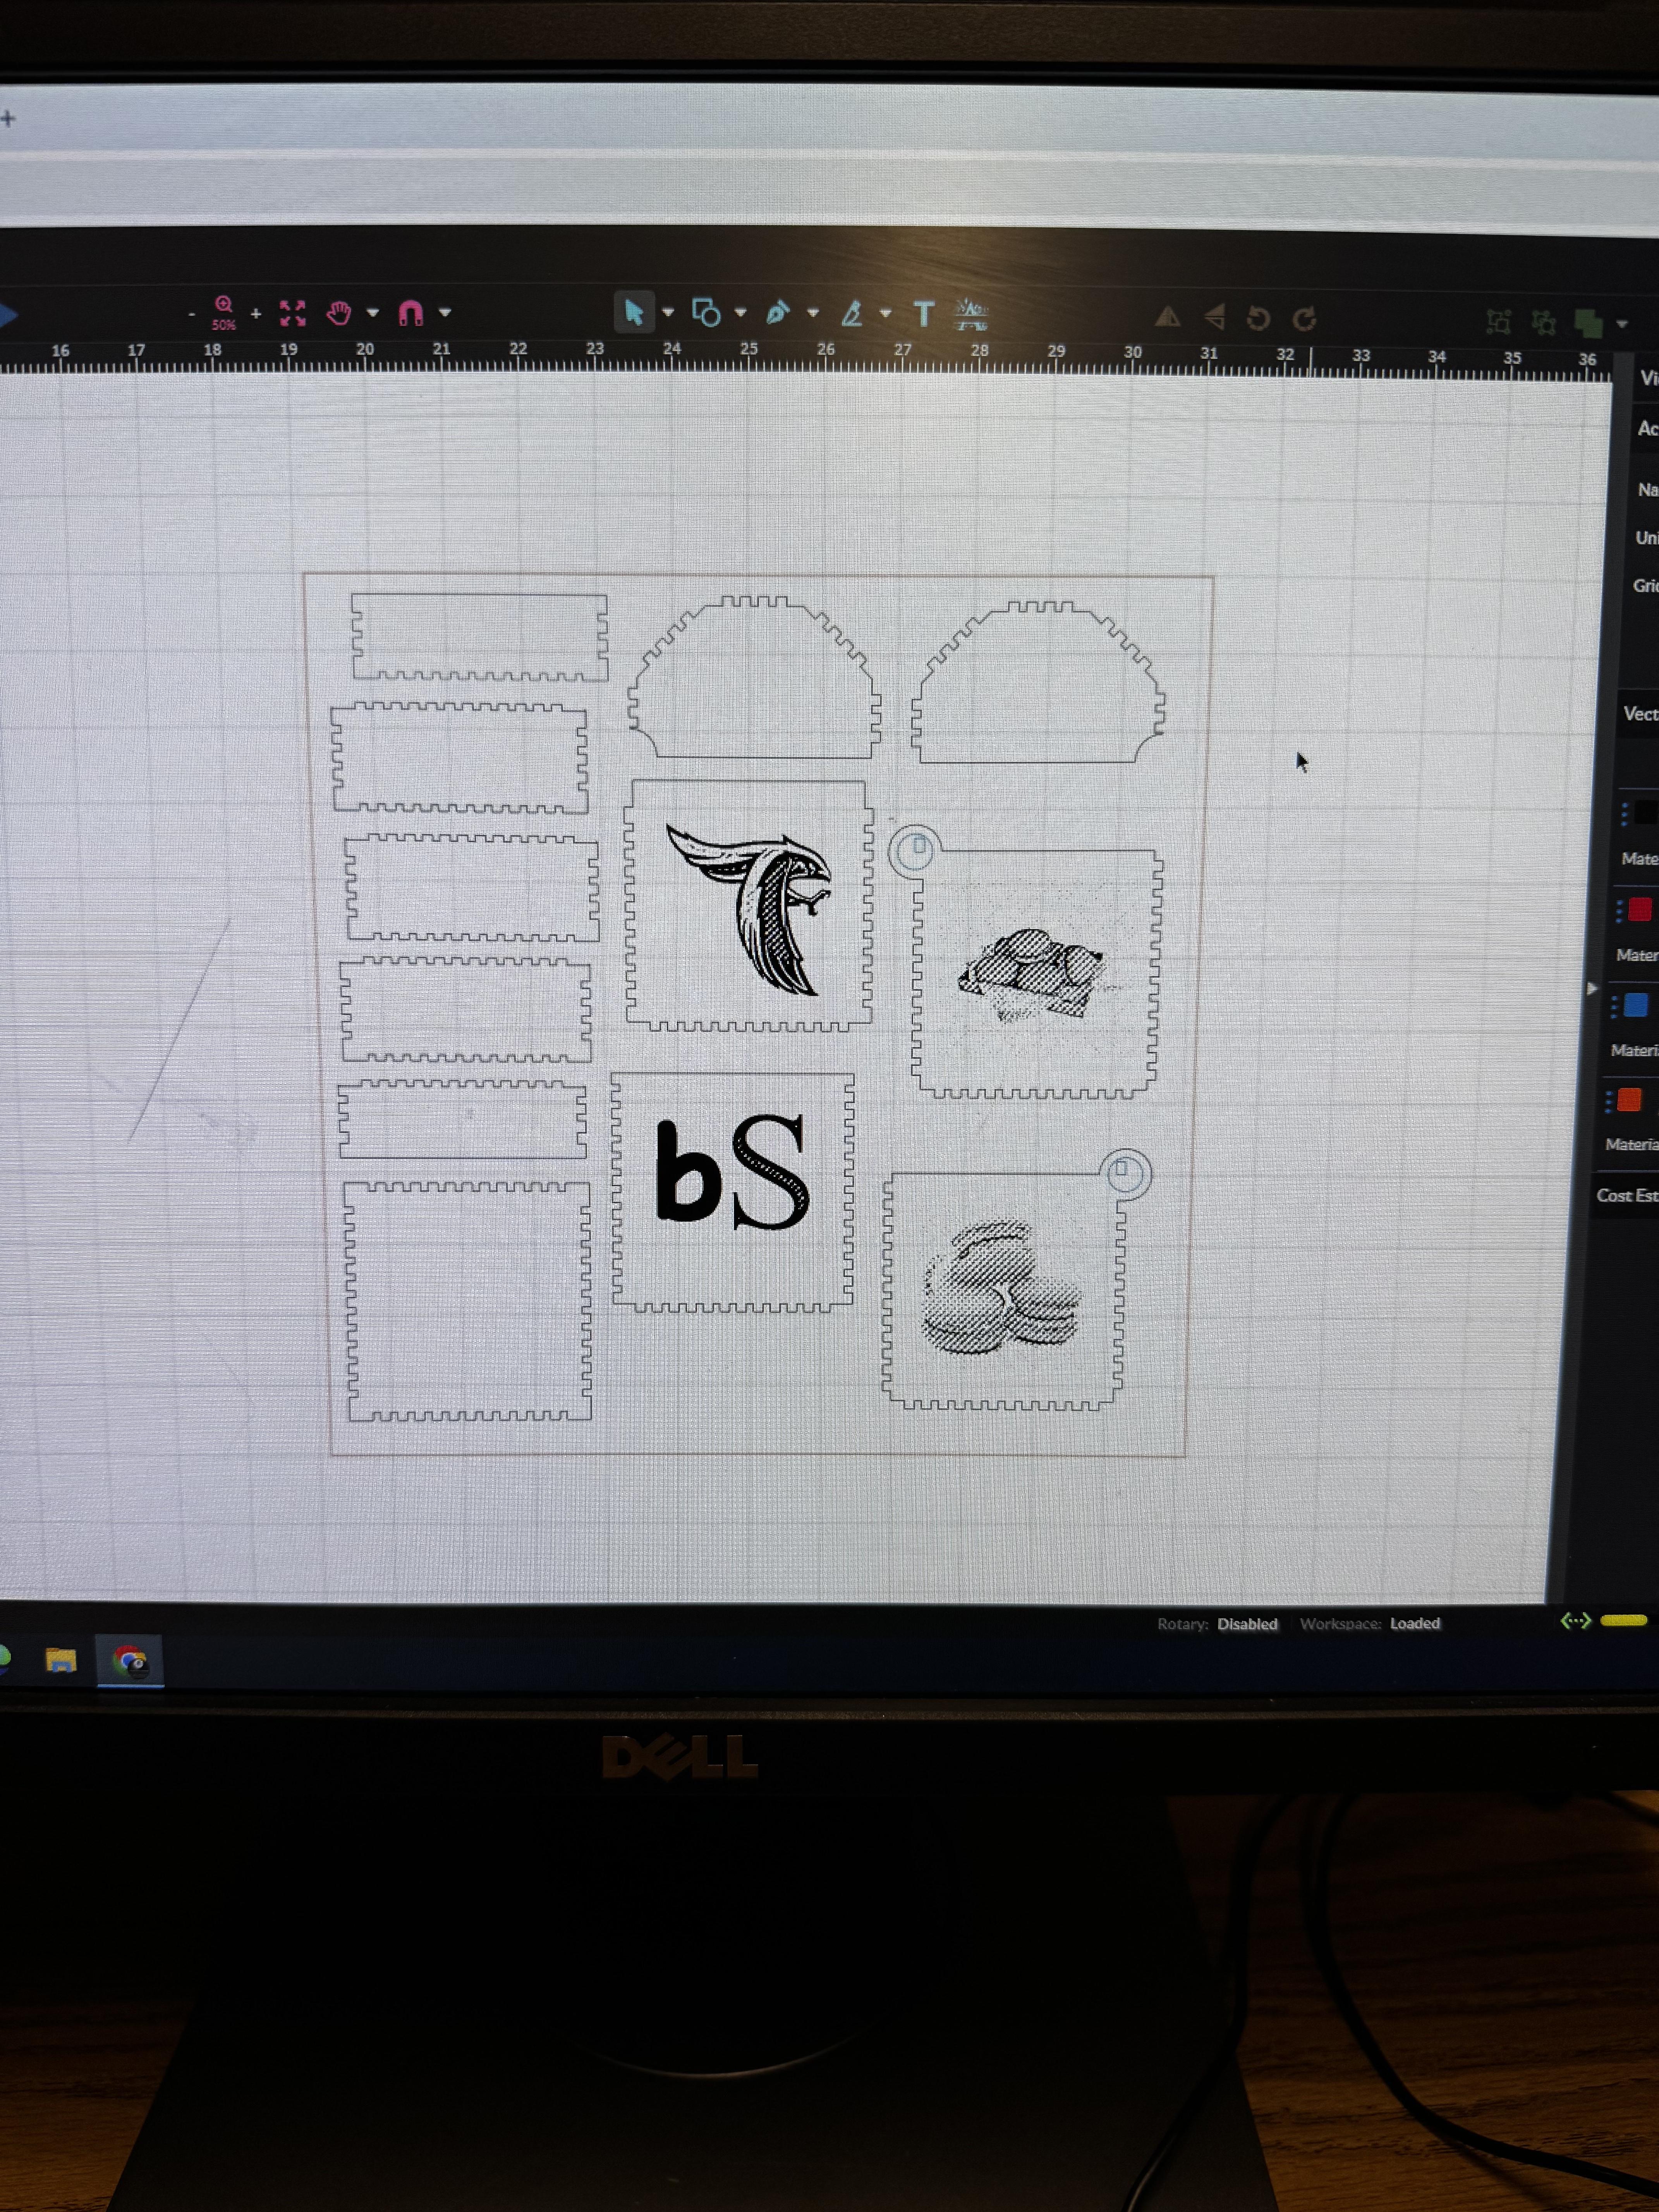The height and width of the screenshot is (2212, 1659).
Task: Select the pan hand tool
Action: coord(339,313)
